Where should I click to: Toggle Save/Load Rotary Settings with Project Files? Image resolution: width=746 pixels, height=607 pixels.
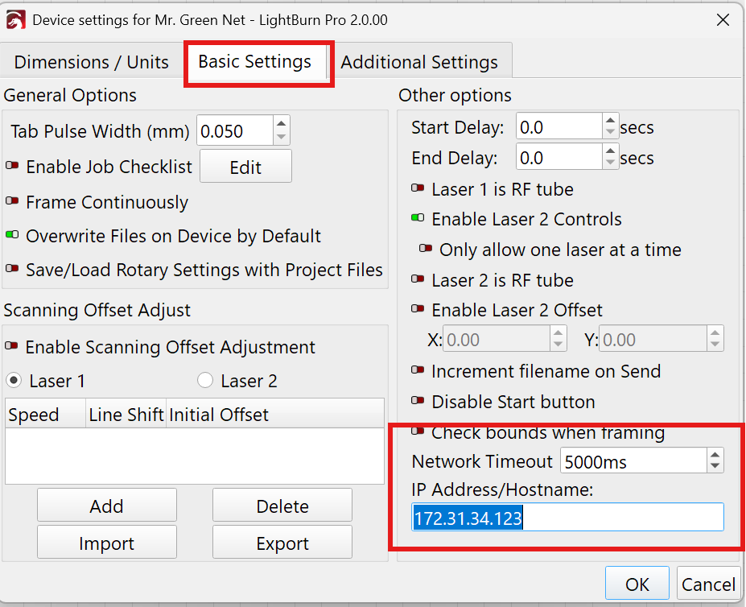(14, 270)
